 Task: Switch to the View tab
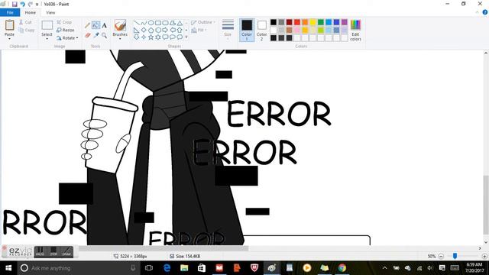tap(50, 12)
